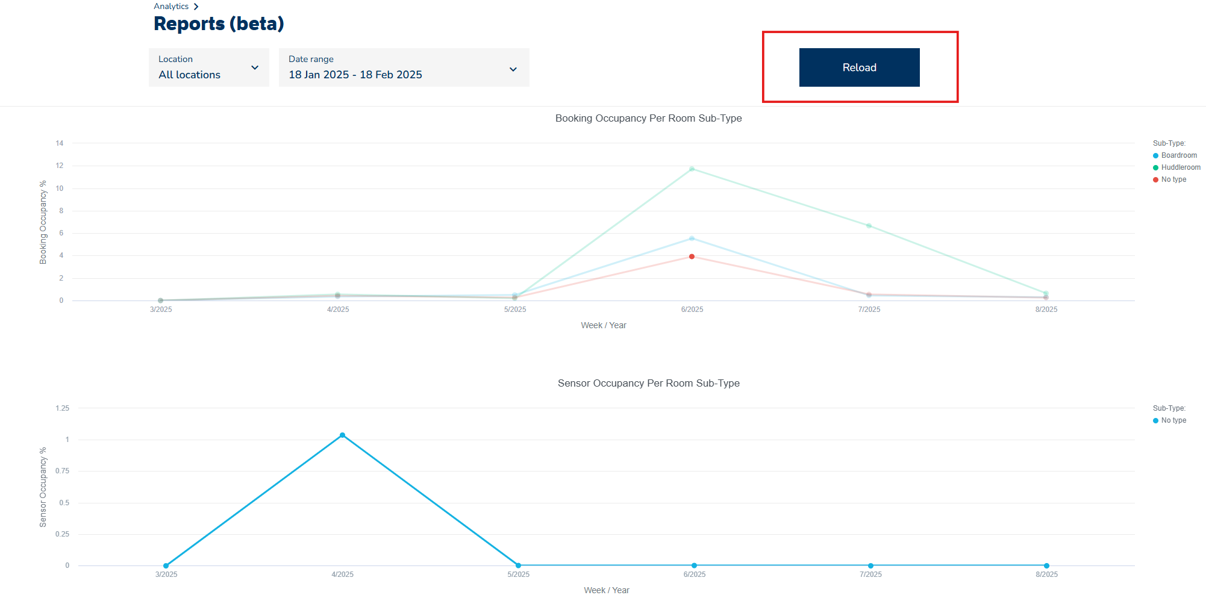Screen dimensions: 1206x598
Task: Open the Analytics breadcrumb link
Action: 171,7
